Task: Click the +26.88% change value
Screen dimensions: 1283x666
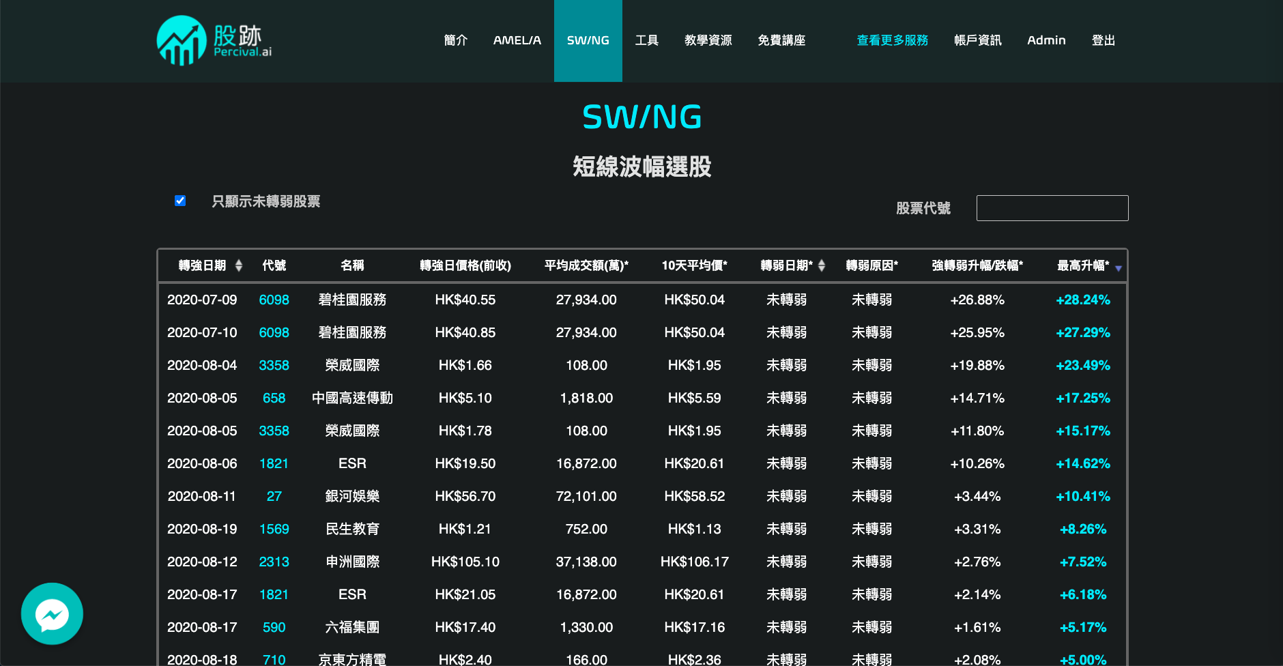Action: [977, 300]
